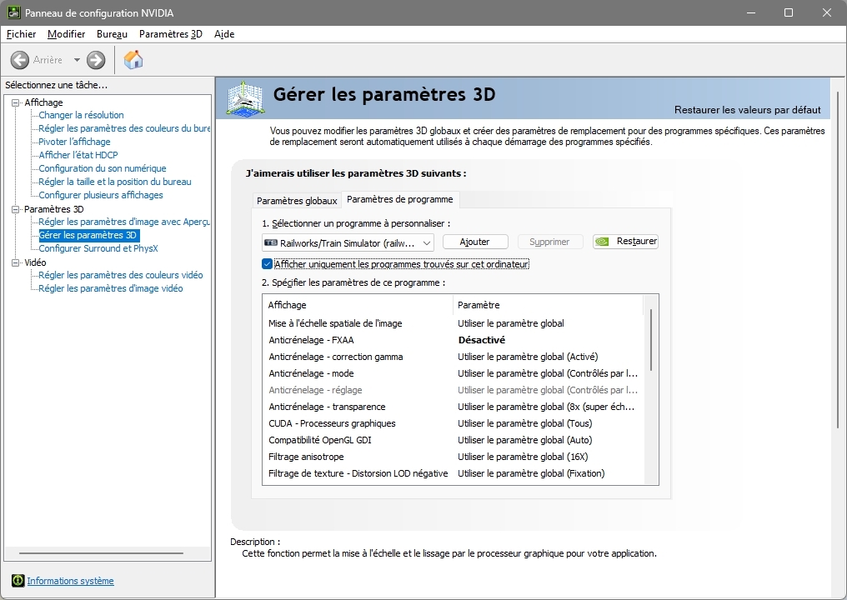Screen dimensions: 847x600
Task: Click the Restaurer button
Action: (x=625, y=242)
